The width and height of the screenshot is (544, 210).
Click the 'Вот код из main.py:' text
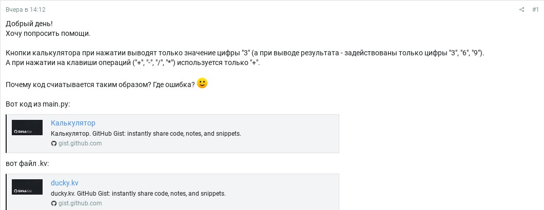coord(38,104)
